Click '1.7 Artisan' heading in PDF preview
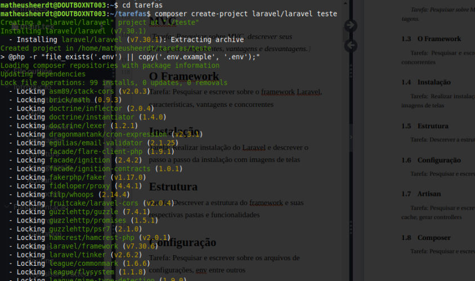Screen dimensions: 475x281 (421, 193)
